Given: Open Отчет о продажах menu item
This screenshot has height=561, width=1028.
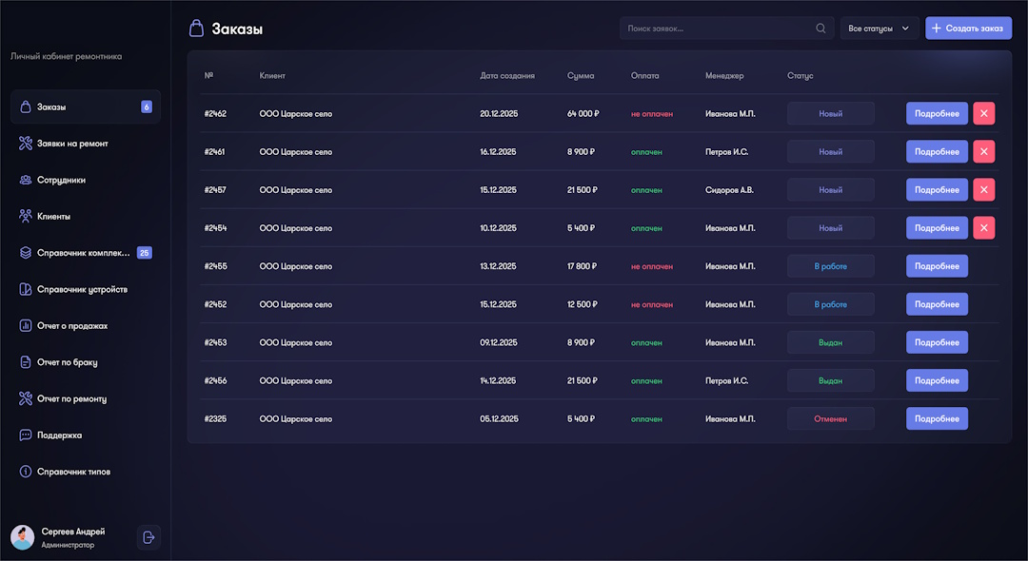Looking at the screenshot, I should click(x=86, y=325).
